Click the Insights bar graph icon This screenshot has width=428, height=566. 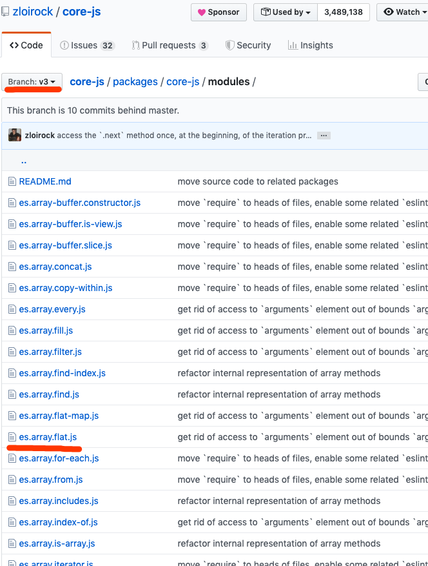tap(293, 45)
